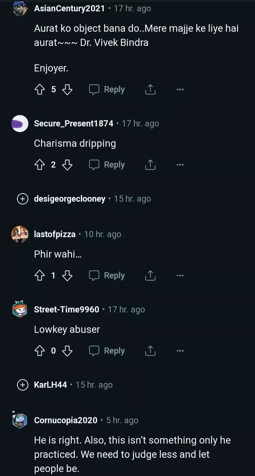The width and height of the screenshot is (255, 476).
Task: Upvote lastofpizza's comment
Action: (x=39, y=275)
